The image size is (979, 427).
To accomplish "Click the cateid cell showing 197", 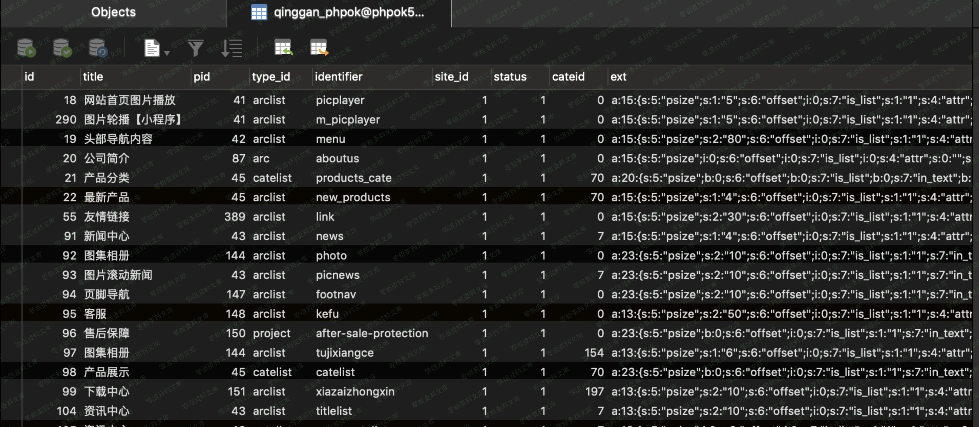I will pyautogui.click(x=594, y=391).
